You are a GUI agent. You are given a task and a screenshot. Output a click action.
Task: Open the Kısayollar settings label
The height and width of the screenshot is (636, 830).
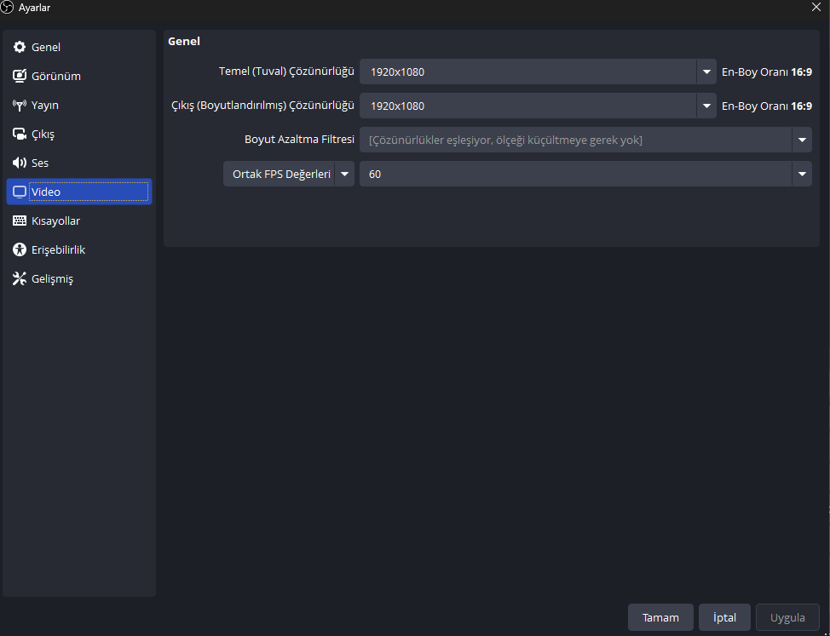[x=55, y=221]
